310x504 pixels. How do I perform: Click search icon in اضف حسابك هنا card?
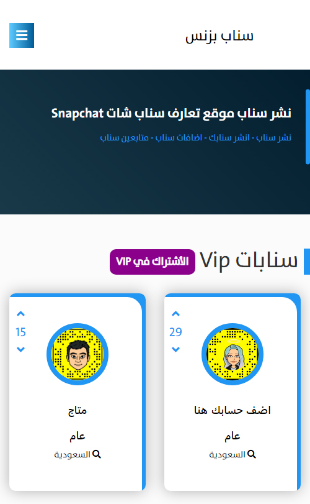[252, 454]
